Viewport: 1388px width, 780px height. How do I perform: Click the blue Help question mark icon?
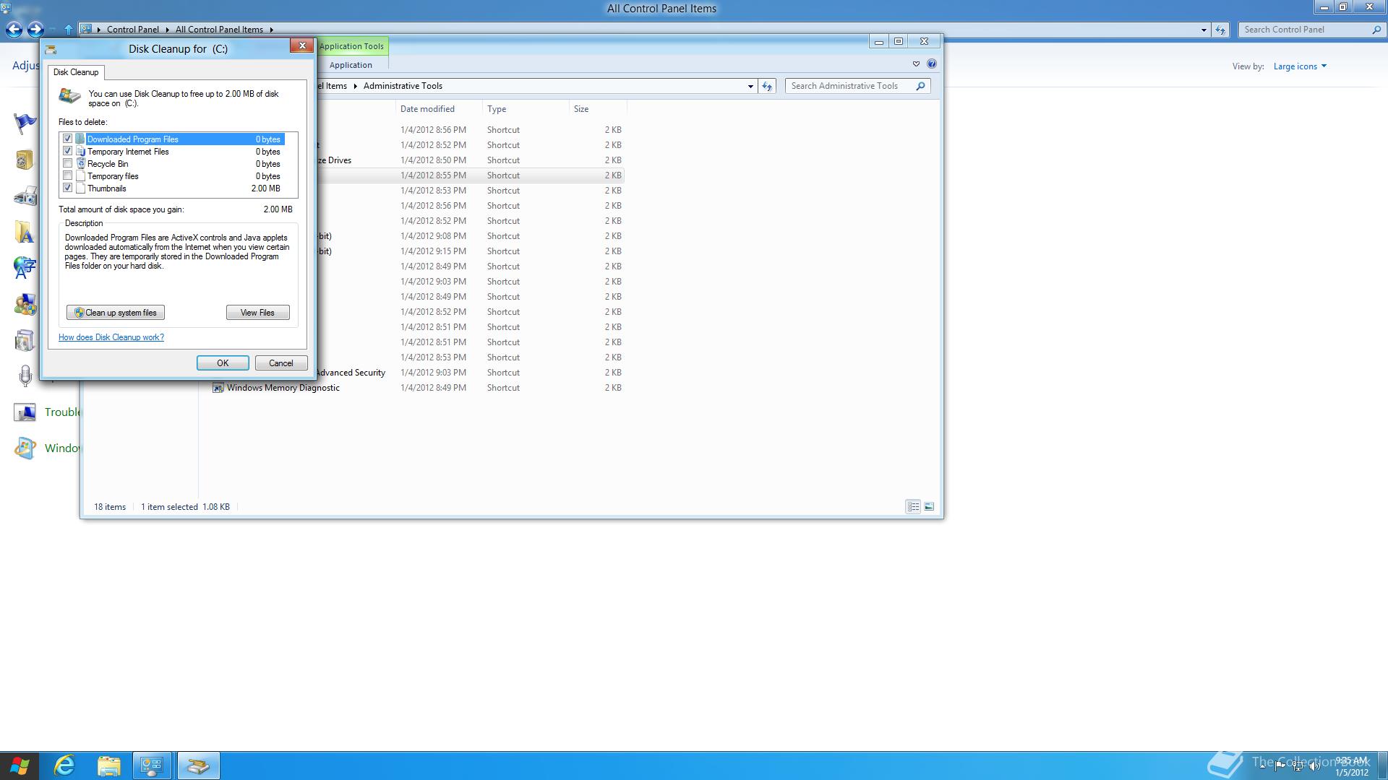932,64
